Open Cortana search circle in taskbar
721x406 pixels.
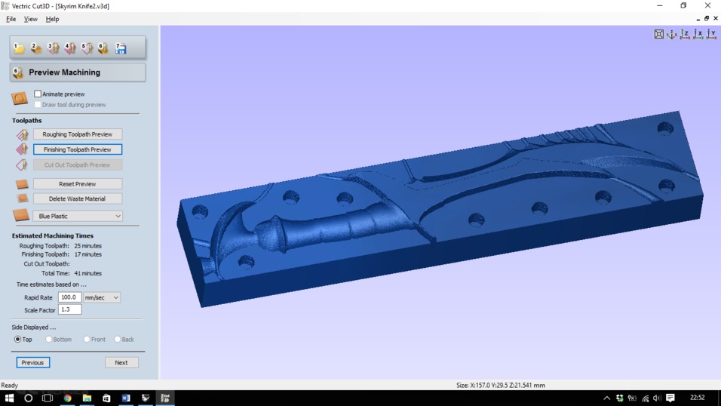28,398
